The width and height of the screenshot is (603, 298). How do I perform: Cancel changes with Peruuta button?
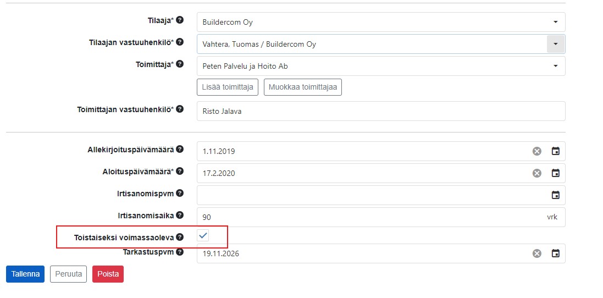[x=69, y=274]
